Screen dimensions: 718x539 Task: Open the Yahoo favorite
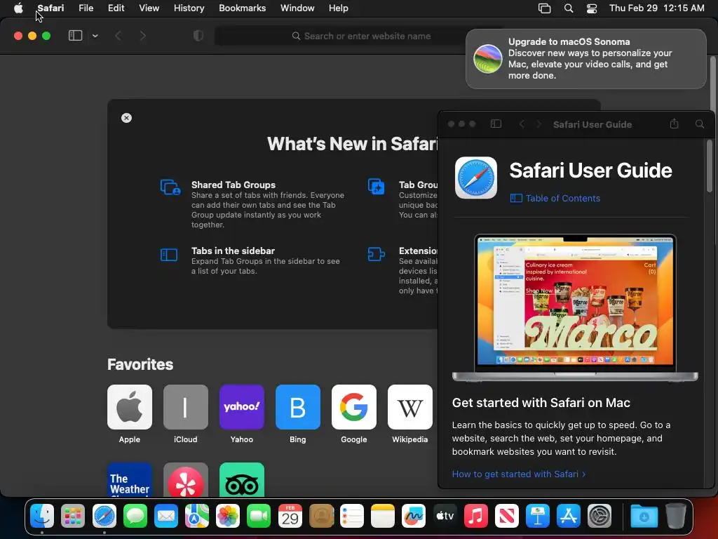click(x=242, y=407)
